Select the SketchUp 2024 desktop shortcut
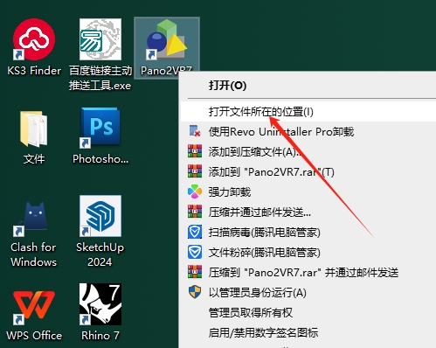 point(100,232)
